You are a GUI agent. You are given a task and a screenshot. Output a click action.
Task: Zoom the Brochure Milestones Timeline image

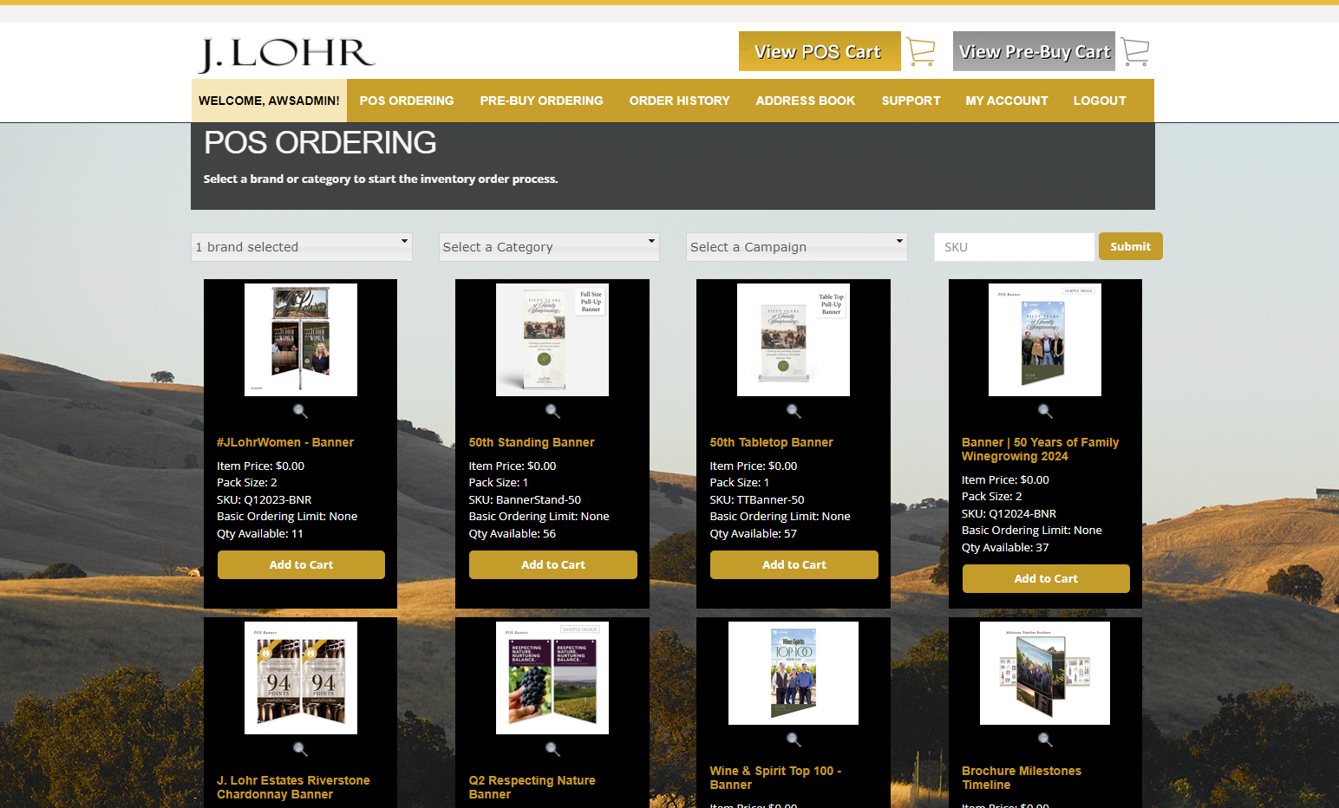point(1045,741)
